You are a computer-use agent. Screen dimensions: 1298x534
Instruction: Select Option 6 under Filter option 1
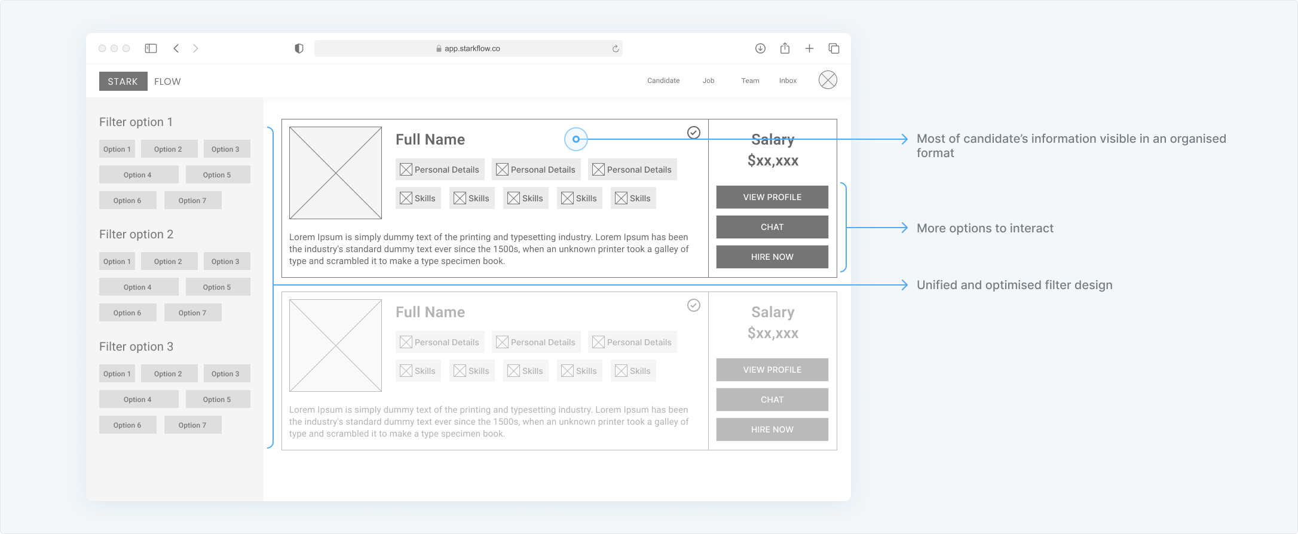click(127, 201)
